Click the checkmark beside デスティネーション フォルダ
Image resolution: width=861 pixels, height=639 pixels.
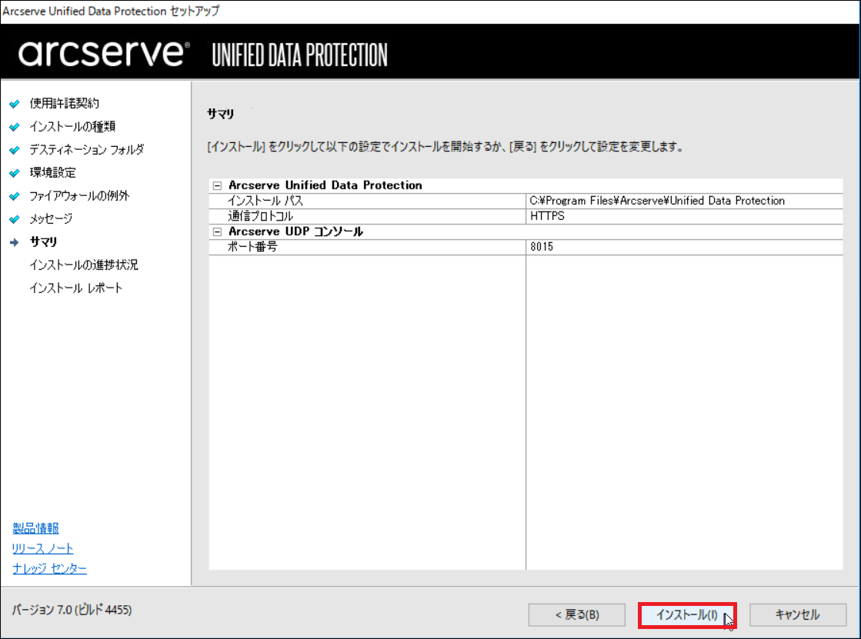15,149
